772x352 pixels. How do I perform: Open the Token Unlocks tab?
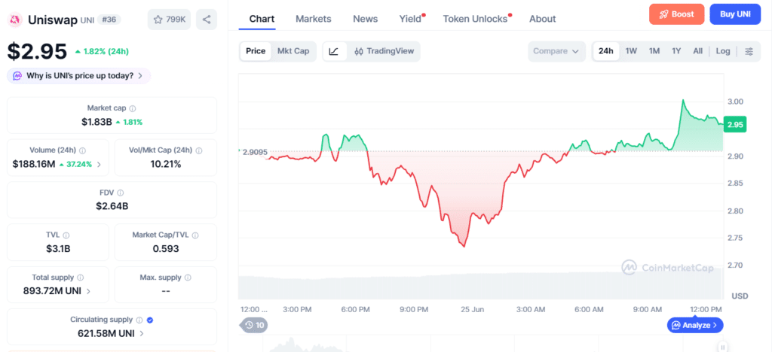point(476,19)
